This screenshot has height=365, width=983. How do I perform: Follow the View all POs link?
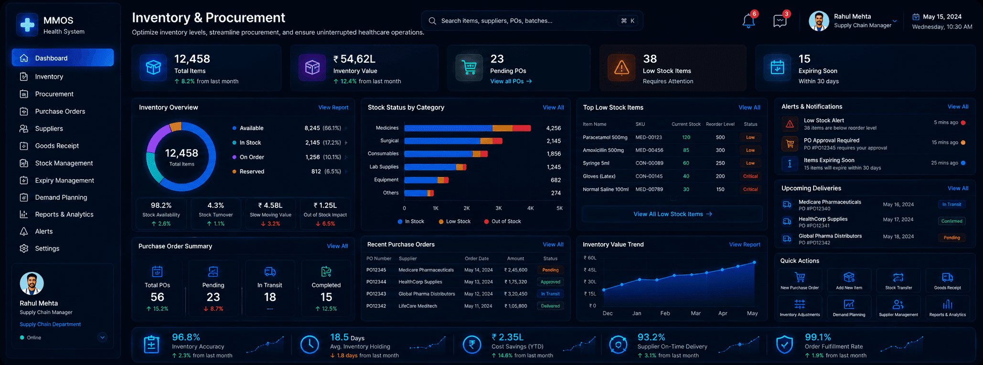[511, 81]
